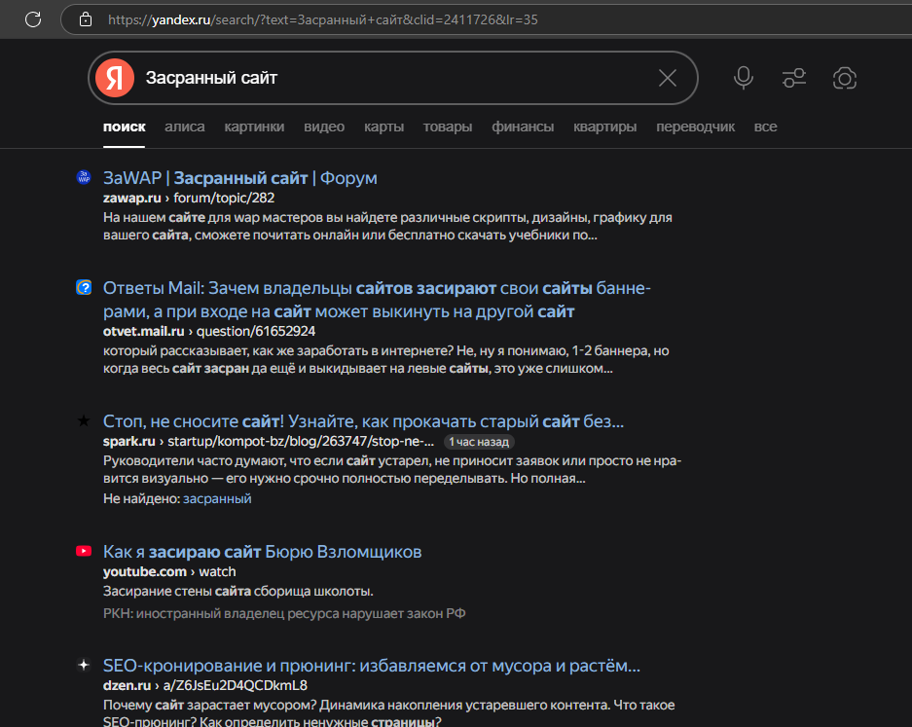
Task: Reload the page with the refresh icon
Action: tap(33, 19)
